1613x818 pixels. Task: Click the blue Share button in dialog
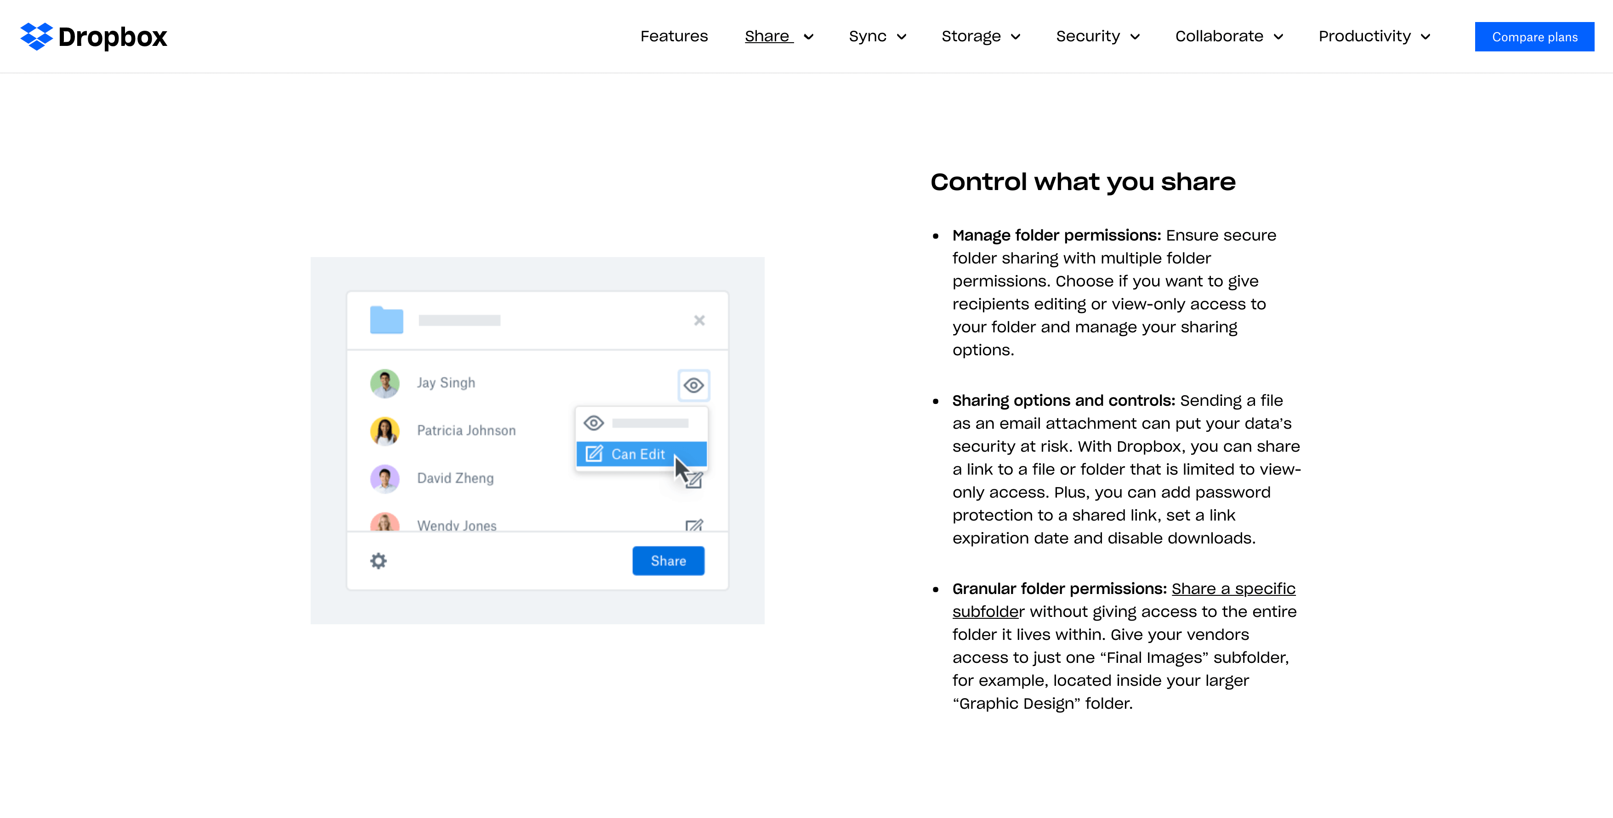[x=668, y=560]
